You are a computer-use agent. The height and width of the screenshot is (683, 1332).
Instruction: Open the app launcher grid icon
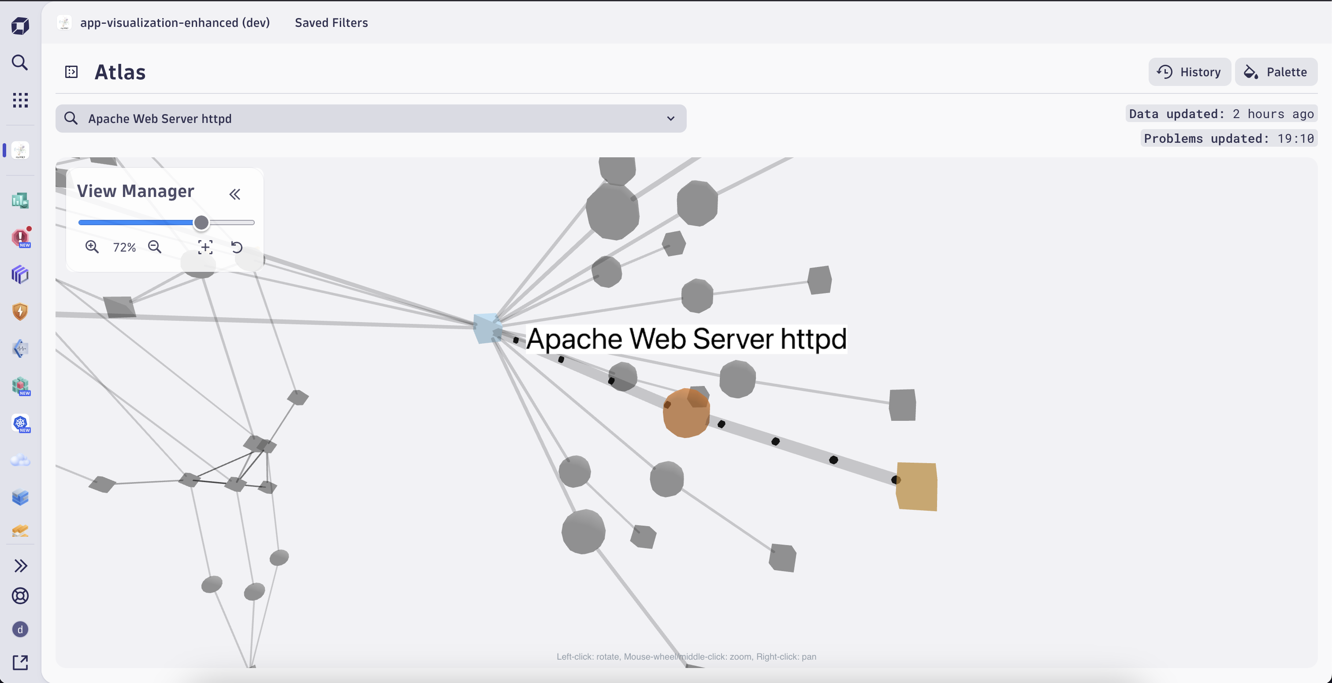click(x=20, y=100)
